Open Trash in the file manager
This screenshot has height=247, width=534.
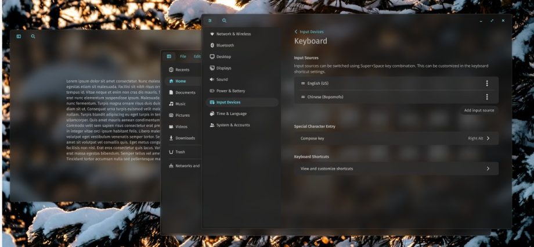(183, 152)
